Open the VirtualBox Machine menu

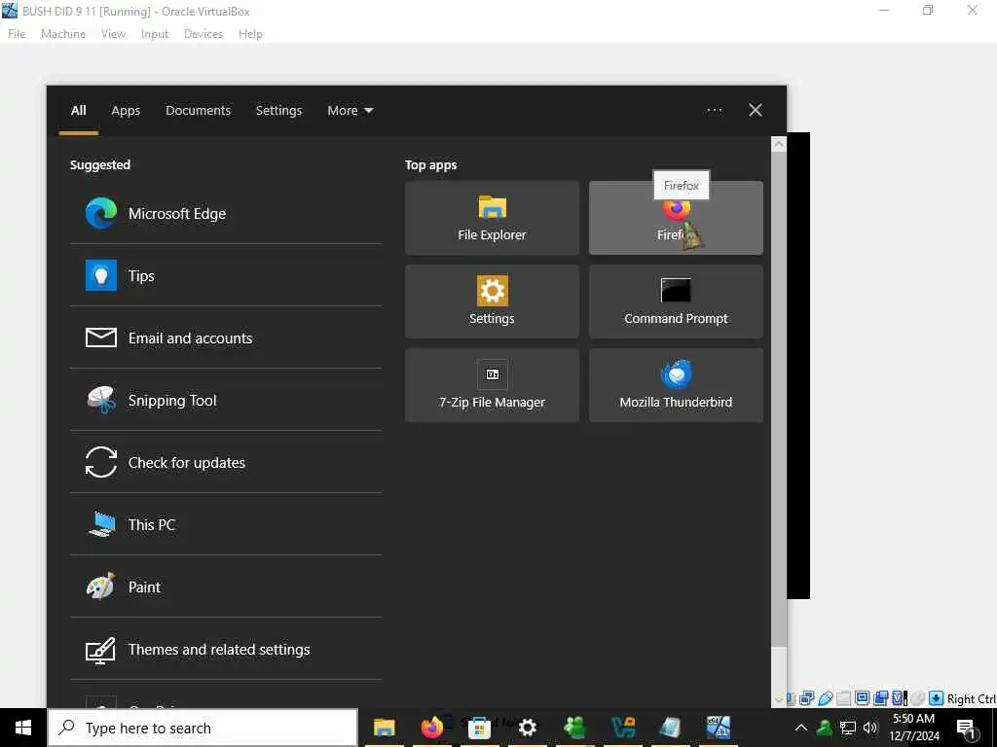coord(63,34)
